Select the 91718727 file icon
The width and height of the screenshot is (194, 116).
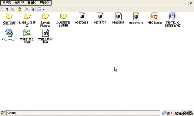pyautogui.click(x=100, y=16)
